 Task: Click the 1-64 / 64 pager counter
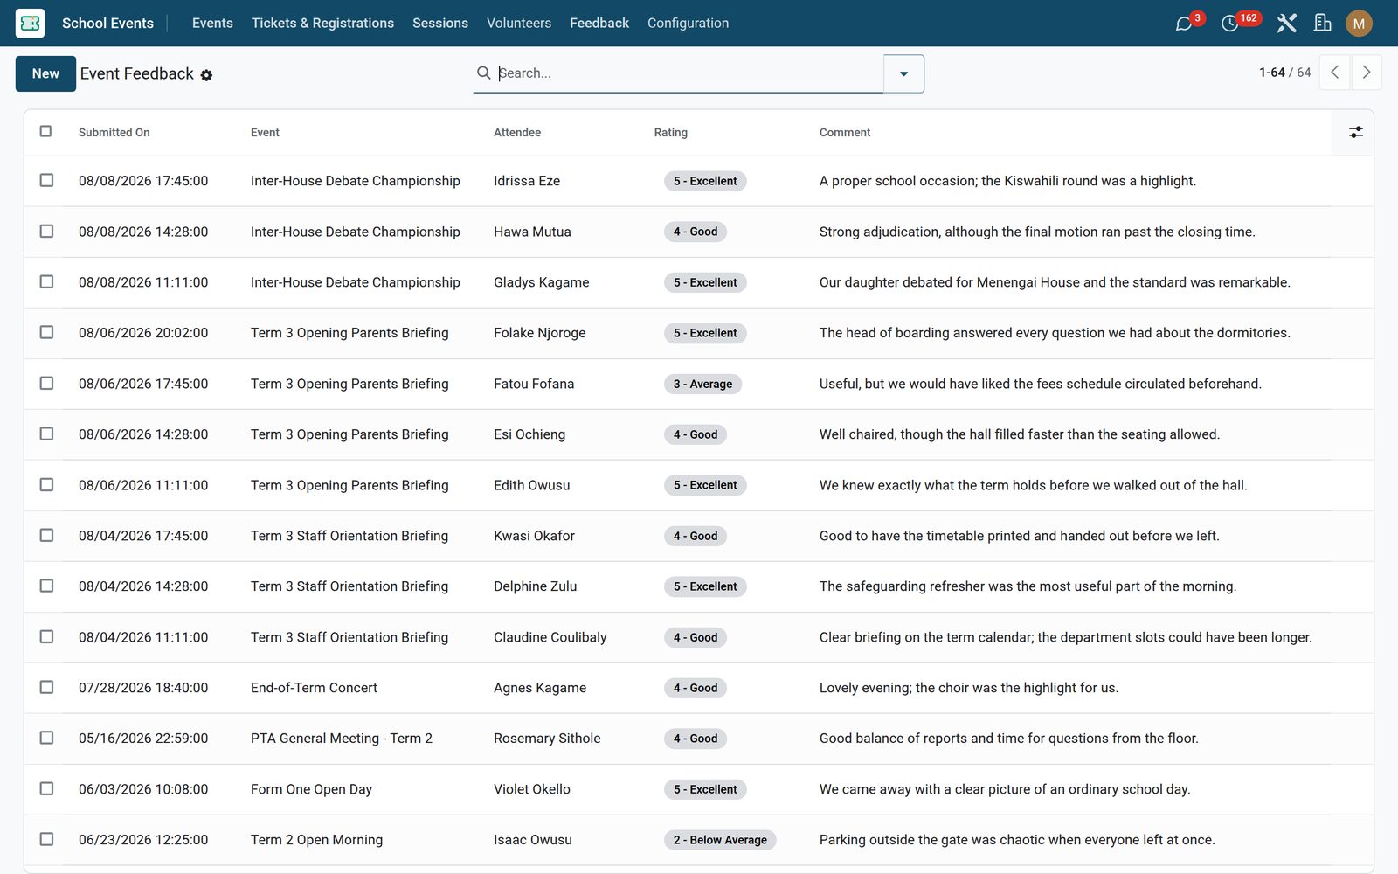coord(1284,73)
